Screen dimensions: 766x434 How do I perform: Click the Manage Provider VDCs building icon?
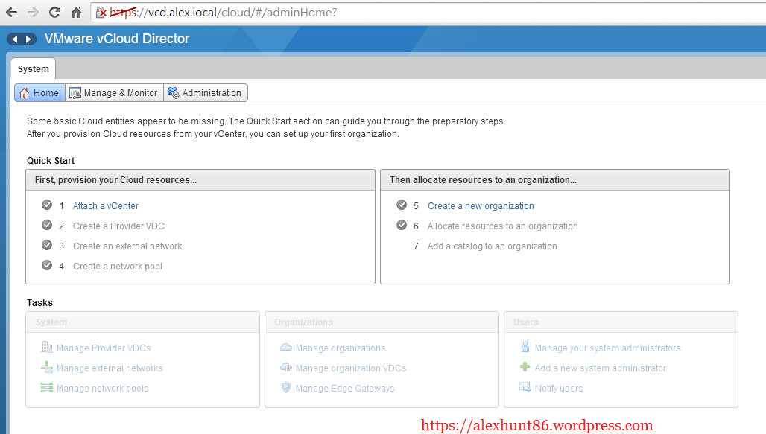(47, 347)
